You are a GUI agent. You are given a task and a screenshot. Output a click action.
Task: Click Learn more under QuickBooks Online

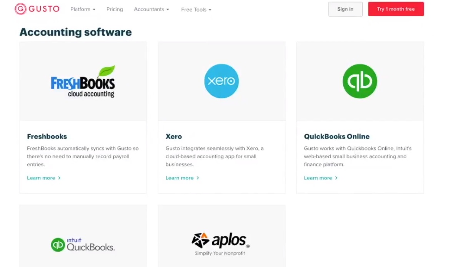point(321,178)
